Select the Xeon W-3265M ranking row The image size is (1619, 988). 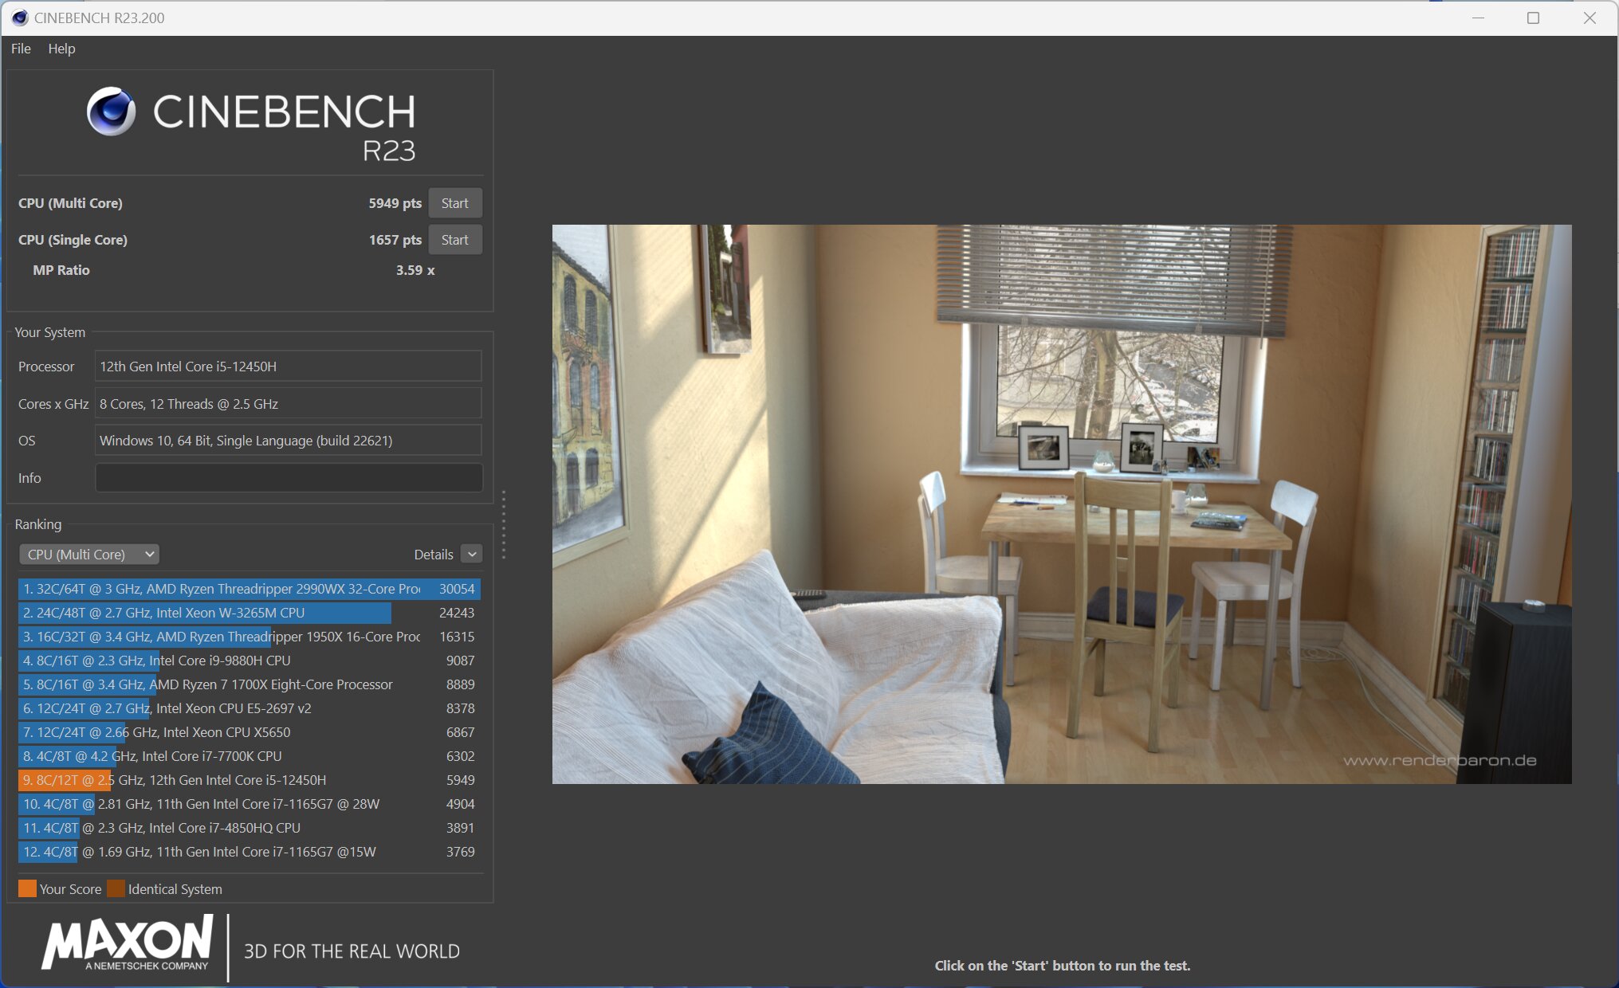pyautogui.click(x=250, y=613)
